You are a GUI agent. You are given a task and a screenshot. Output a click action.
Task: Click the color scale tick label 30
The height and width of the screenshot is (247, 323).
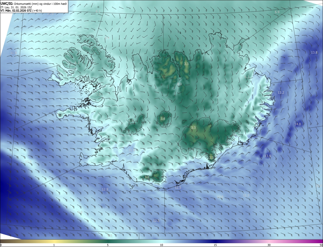[x=269, y=245]
